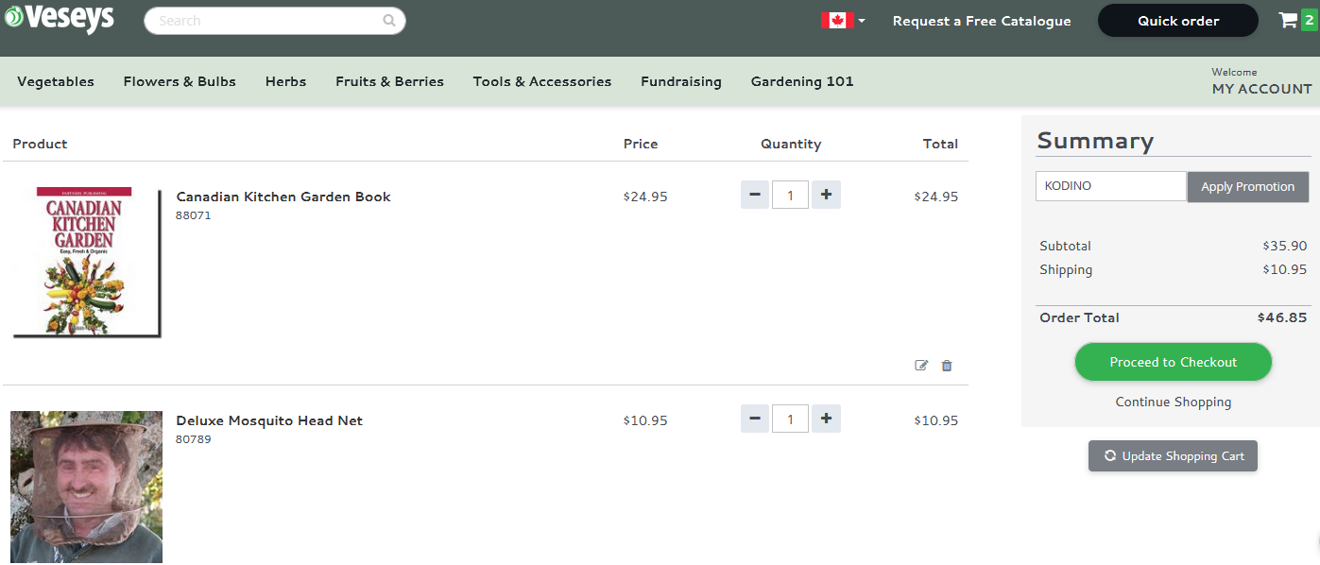
Task: Open the Gardening 101 menu
Action: (802, 81)
